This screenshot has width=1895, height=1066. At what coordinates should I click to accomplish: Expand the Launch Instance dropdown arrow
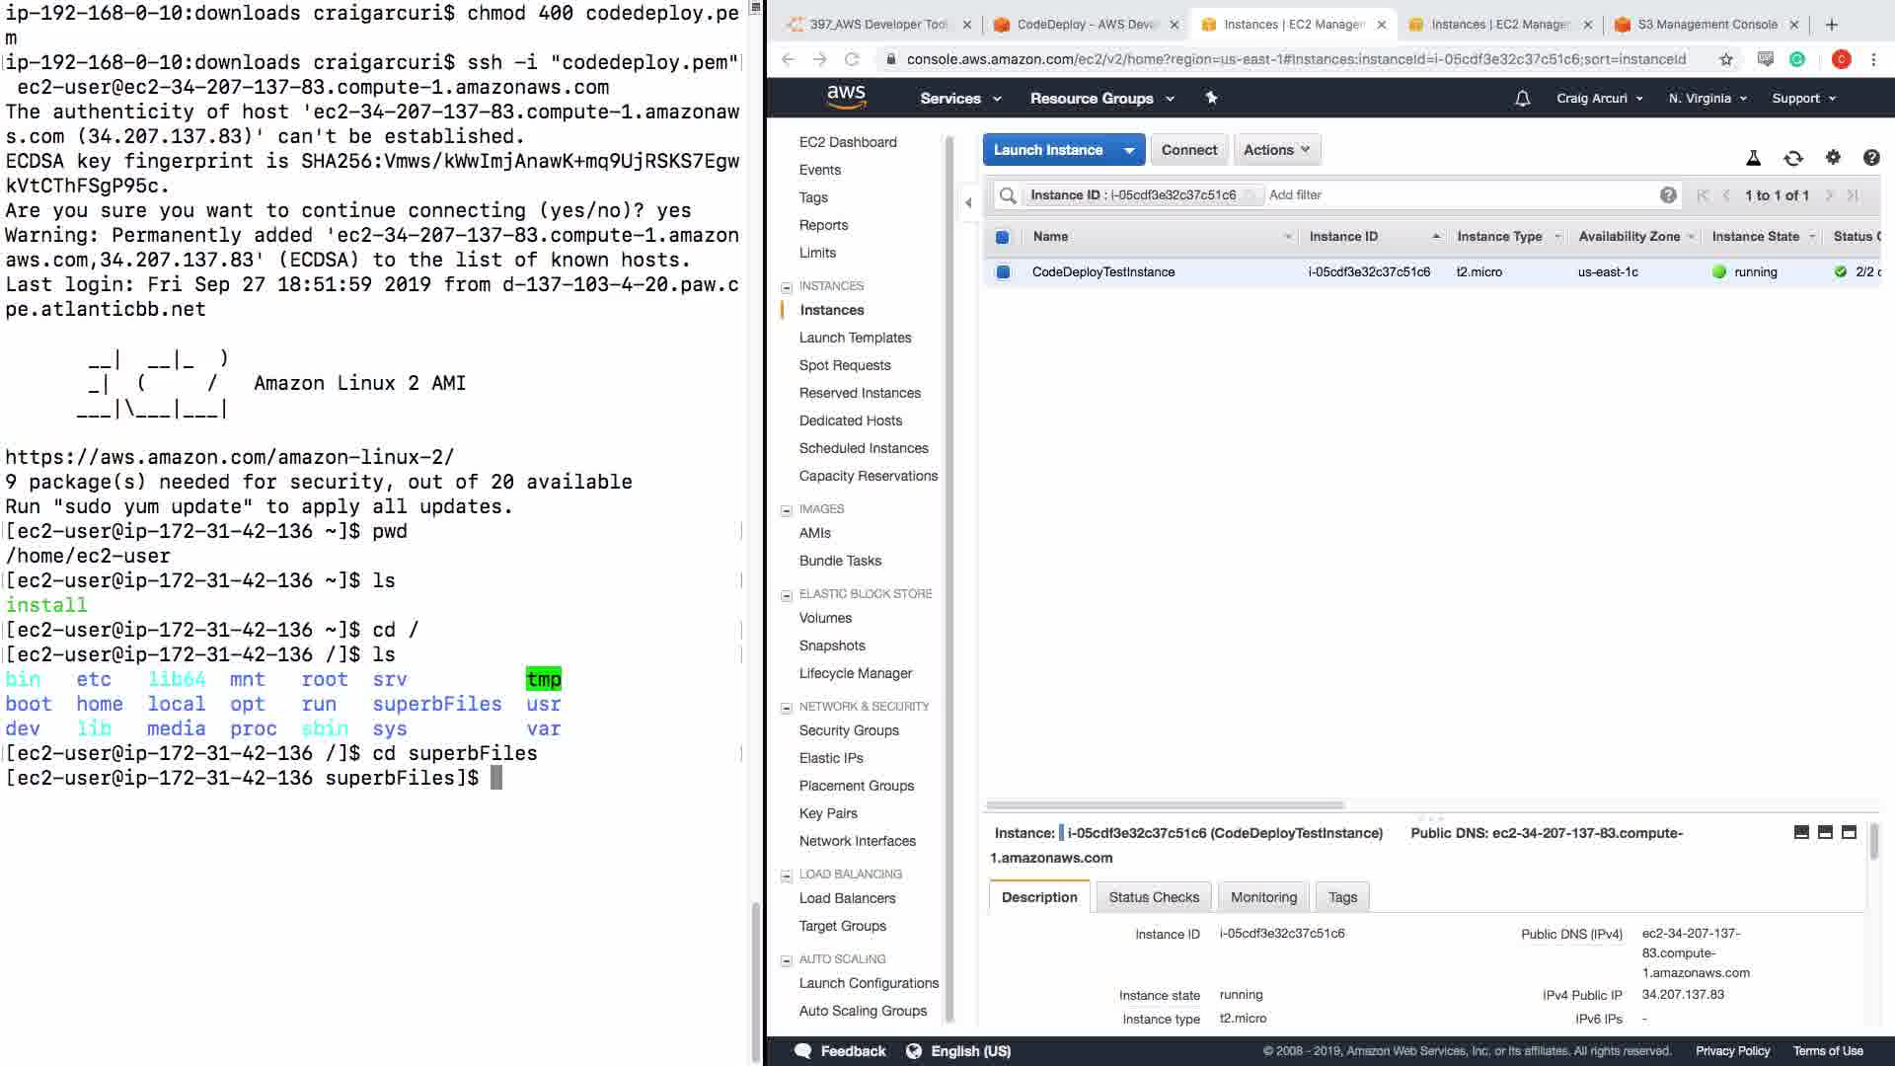[x=1128, y=150]
